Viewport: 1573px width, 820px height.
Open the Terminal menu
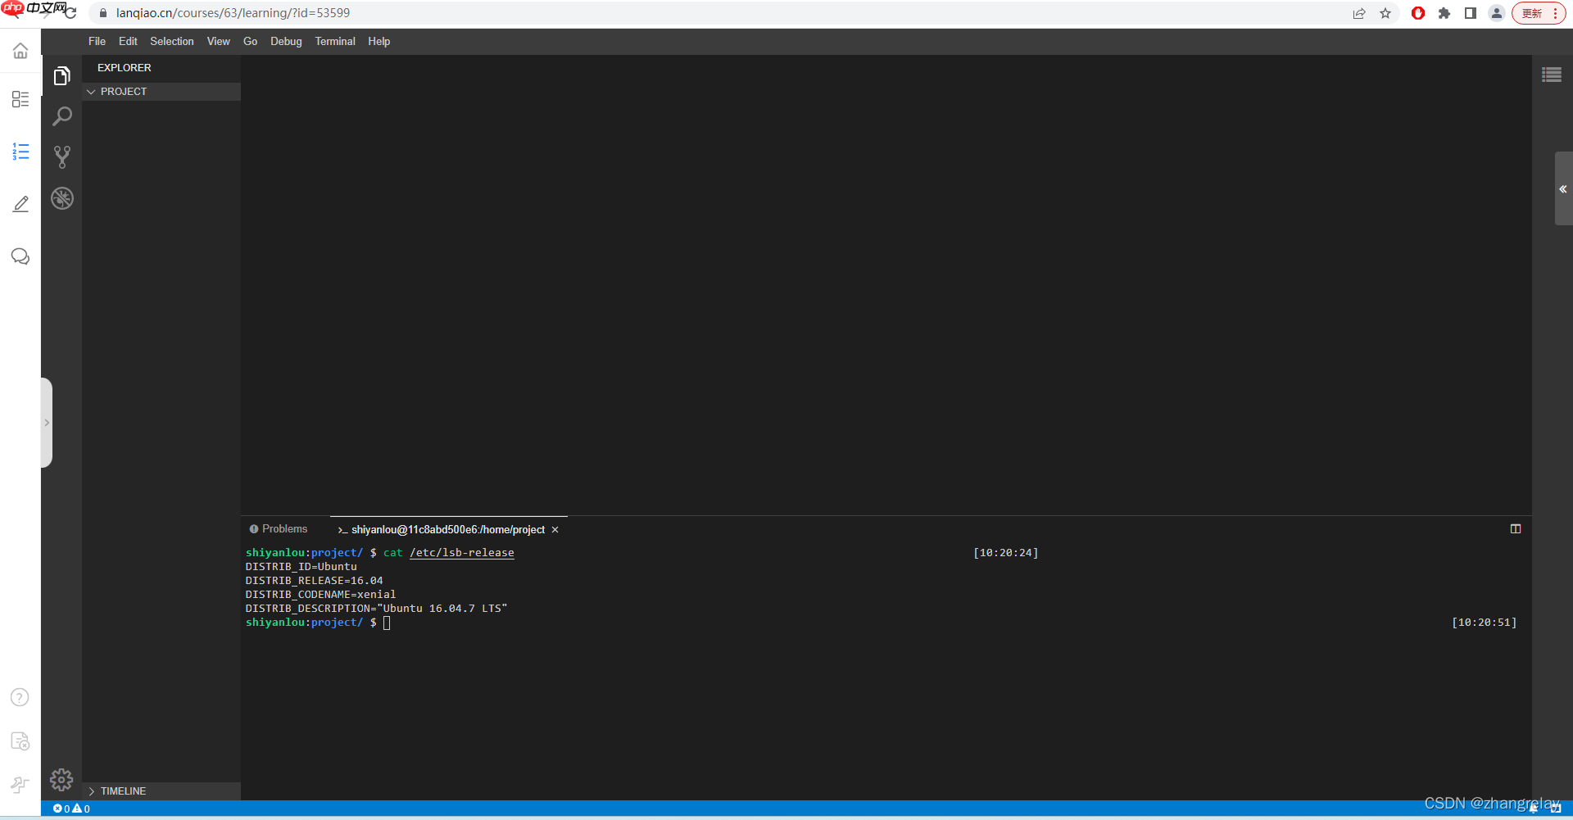(x=334, y=41)
